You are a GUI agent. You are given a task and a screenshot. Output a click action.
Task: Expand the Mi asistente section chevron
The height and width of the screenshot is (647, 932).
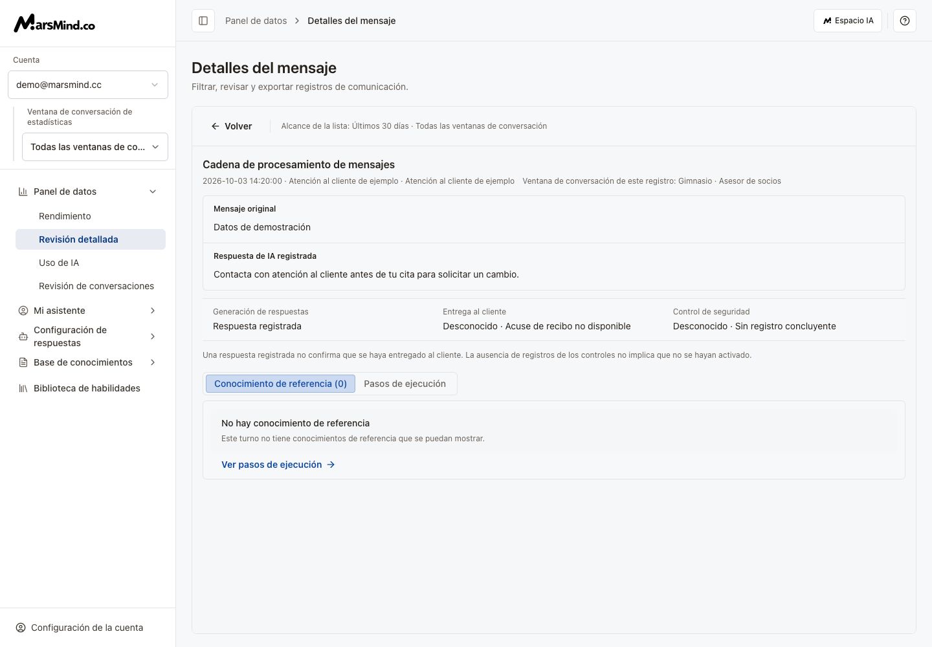point(153,311)
